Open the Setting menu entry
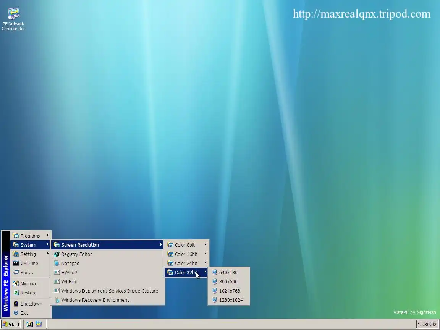 coord(31,254)
